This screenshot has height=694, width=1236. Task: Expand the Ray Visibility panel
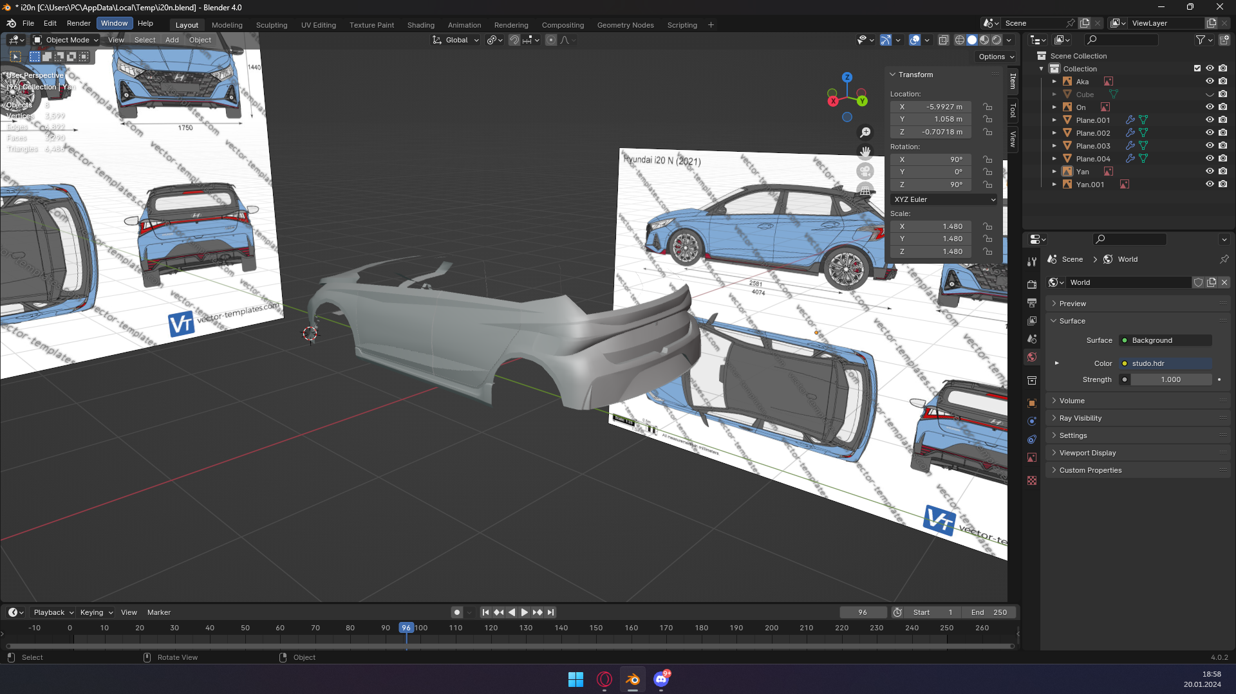(1080, 418)
